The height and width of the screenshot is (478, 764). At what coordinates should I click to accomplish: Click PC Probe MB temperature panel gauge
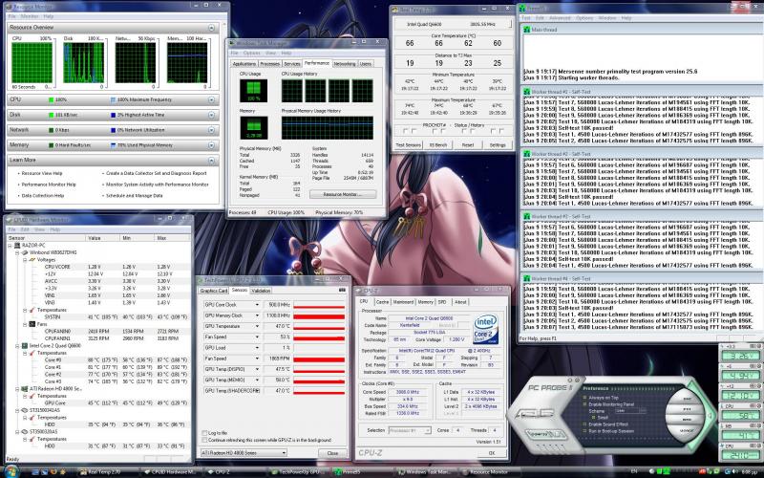click(741, 436)
